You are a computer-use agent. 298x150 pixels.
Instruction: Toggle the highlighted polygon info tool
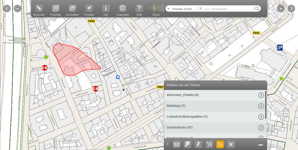pyautogui.click(x=220, y=144)
